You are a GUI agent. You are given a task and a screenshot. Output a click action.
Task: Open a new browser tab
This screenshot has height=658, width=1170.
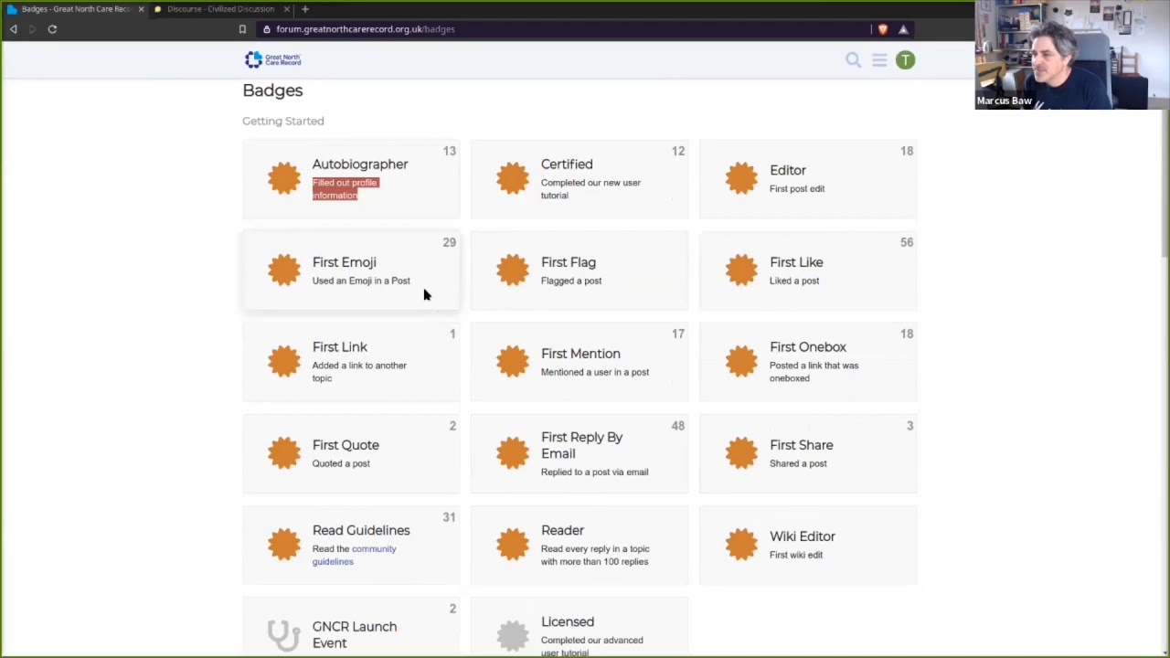[305, 9]
